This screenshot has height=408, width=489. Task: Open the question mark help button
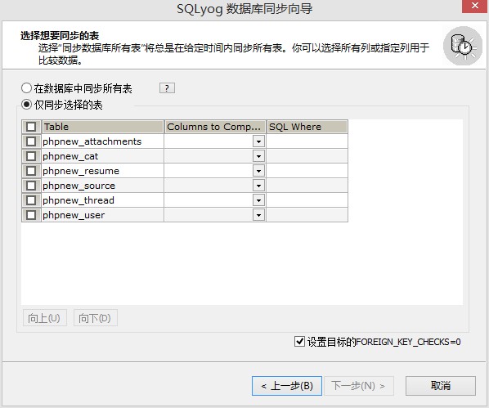click(x=167, y=88)
